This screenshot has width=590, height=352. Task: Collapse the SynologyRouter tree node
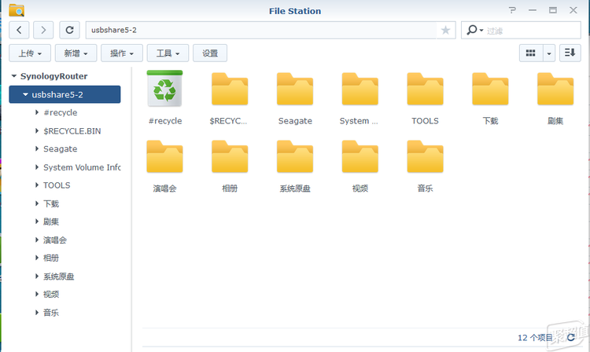click(14, 76)
